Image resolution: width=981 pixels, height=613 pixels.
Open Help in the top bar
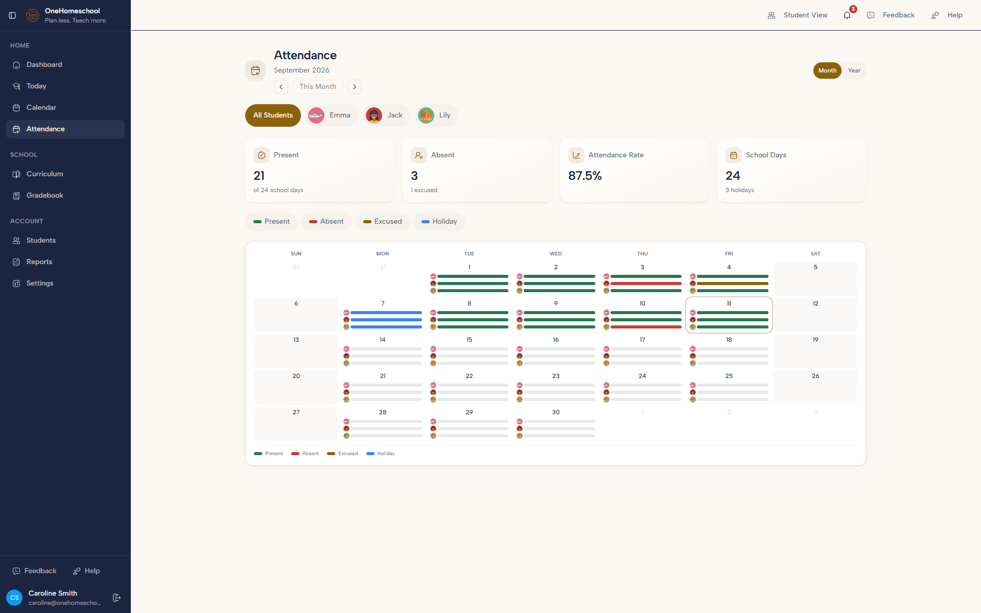pos(947,15)
